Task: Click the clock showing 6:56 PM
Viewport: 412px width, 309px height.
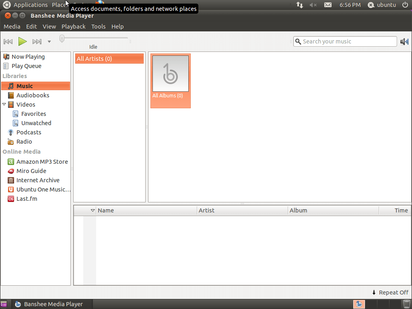Action: pyautogui.click(x=350, y=5)
